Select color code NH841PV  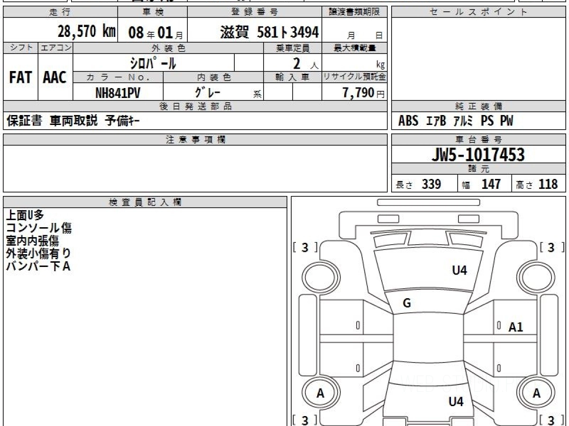[x=118, y=93]
